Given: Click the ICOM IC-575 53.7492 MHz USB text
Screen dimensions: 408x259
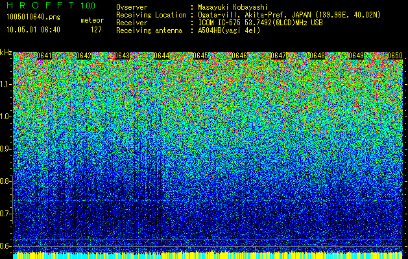Looking at the screenshot, I should (x=260, y=23).
